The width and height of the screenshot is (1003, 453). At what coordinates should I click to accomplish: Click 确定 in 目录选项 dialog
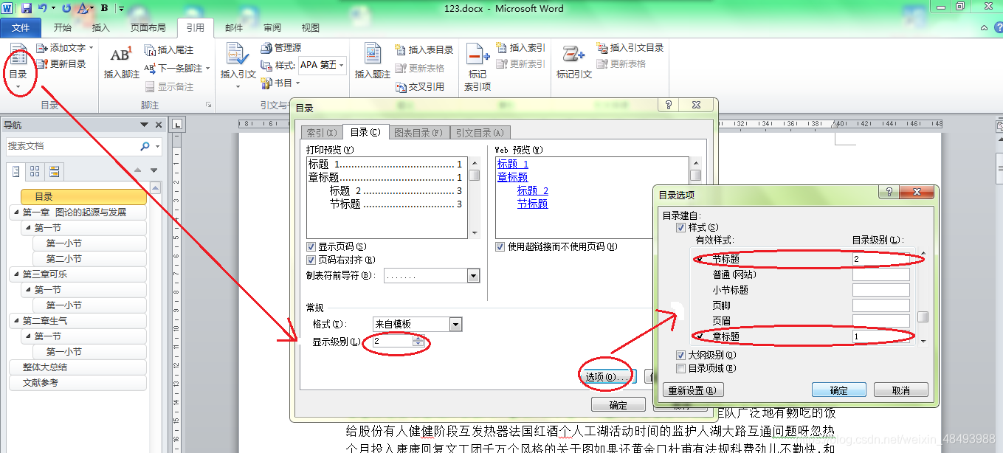(838, 390)
